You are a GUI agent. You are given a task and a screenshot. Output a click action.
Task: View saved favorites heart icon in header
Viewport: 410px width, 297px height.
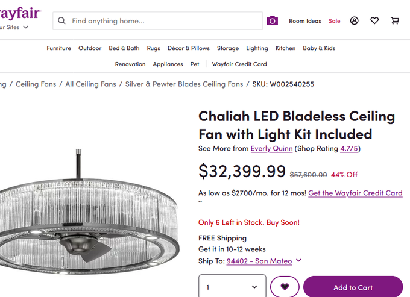374,21
